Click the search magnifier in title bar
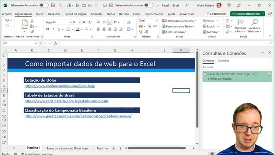The width and height of the screenshot is (275, 155). tap(187, 6)
